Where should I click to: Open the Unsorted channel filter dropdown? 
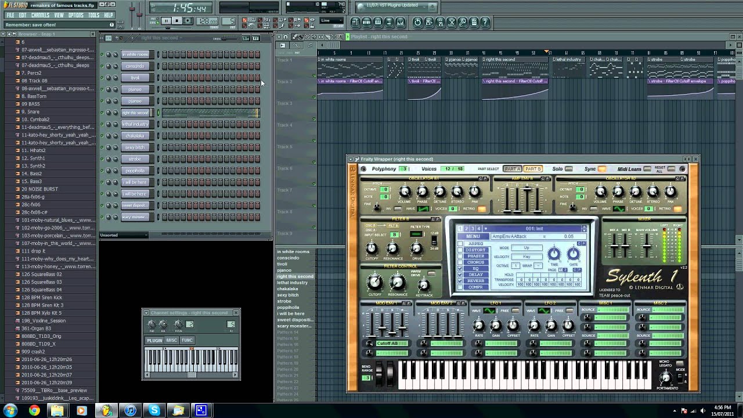click(x=124, y=235)
